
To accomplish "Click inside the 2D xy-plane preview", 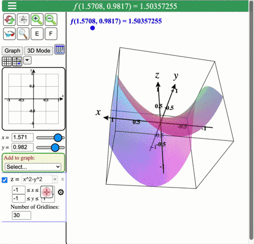I will (33, 99).
